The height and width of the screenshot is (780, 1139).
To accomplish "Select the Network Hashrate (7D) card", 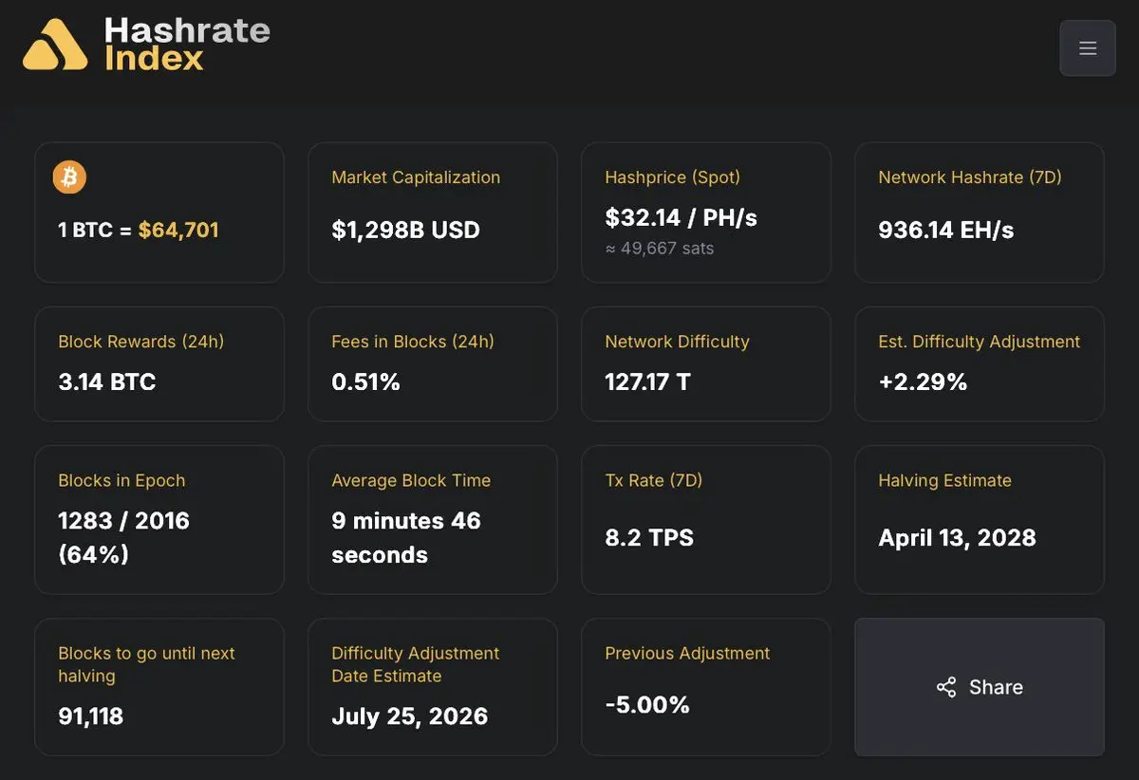I will 980,213.
